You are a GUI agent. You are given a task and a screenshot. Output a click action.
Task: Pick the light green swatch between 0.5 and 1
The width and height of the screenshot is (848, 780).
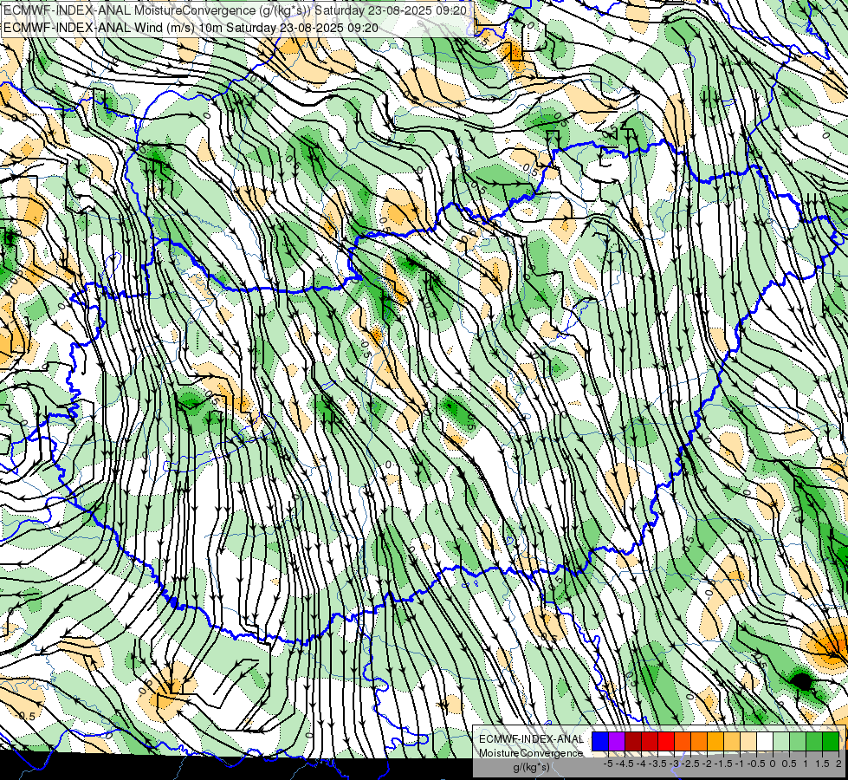tap(798, 741)
